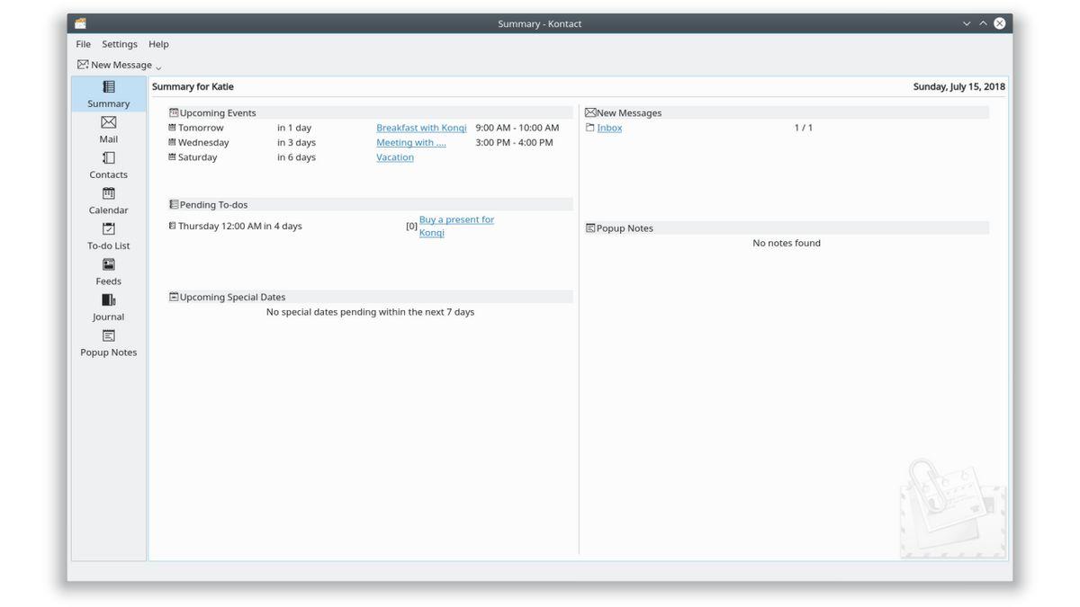Expand the New Message dropdown arrow

tap(158, 67)
